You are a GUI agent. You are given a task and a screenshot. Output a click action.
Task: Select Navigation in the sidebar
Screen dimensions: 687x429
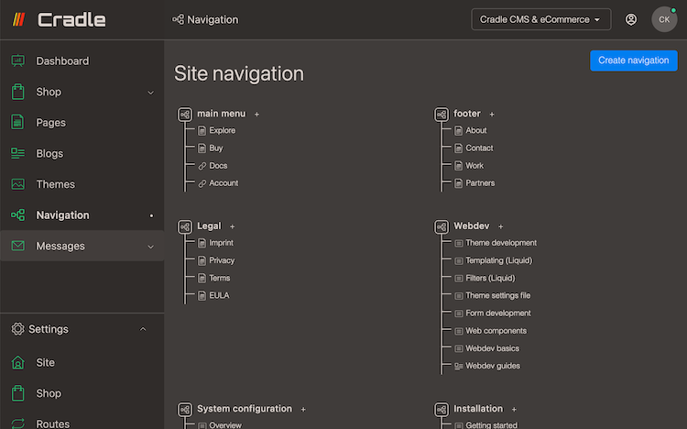click(x=62, y=214)
